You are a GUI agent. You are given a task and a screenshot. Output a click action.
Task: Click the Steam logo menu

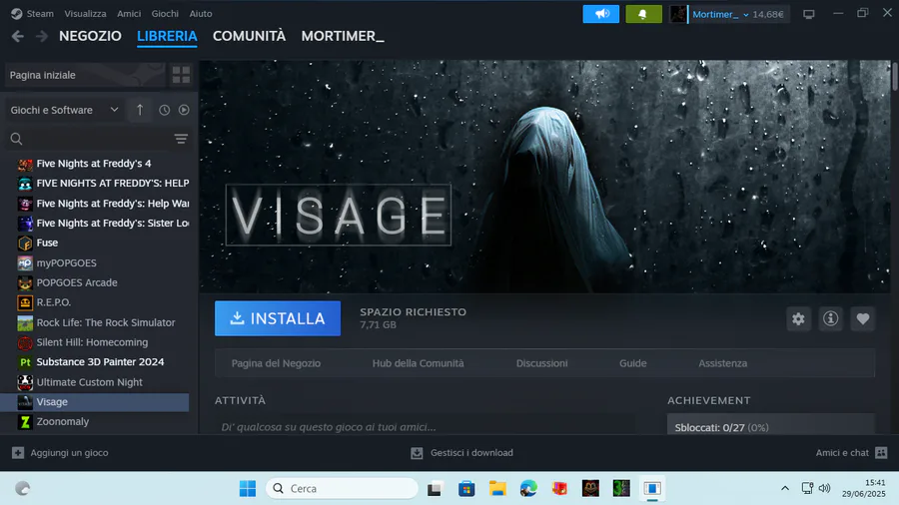pyautogui.click(x=32, y=14)
